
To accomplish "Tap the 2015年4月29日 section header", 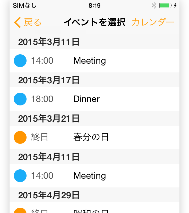I will [94, 195].
